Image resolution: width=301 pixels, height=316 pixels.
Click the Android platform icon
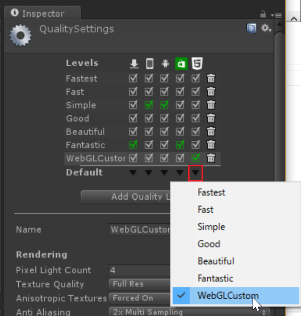pyautogui.click(x=165, y=64)
